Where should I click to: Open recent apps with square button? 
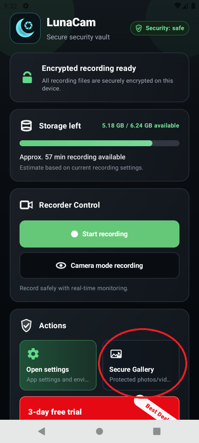[157, 431]
